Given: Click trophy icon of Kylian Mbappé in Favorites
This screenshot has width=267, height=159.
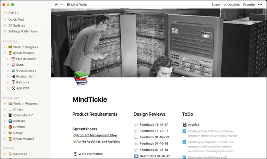Looking at the screenshot, I should click(x=10, y=53).
